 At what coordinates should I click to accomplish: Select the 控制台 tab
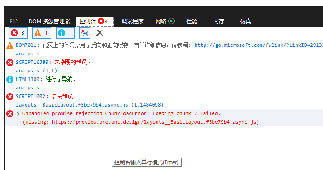95,22
